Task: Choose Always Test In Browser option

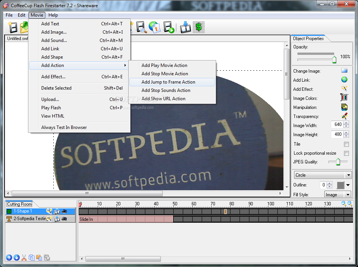Action: tap(80, 127)
